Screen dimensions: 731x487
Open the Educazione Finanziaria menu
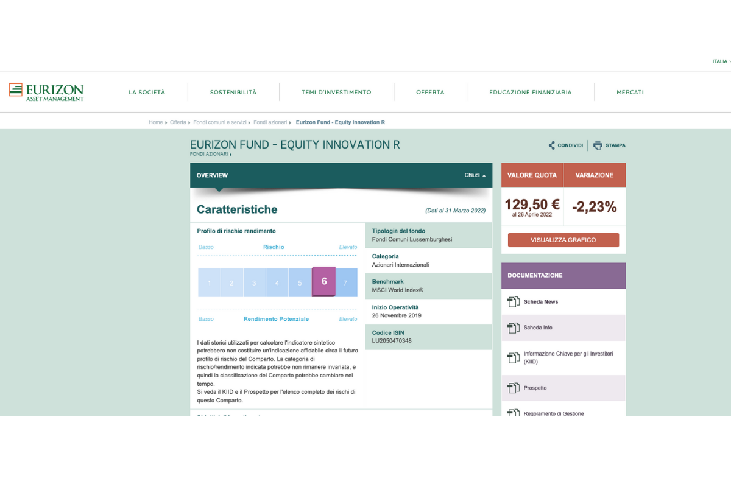point(530,93)
